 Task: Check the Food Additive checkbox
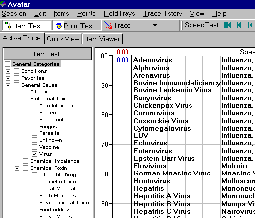point(34,209)
